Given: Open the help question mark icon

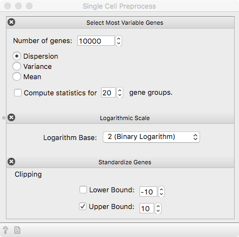Looking at the screenshot, I should pos(5,230).
